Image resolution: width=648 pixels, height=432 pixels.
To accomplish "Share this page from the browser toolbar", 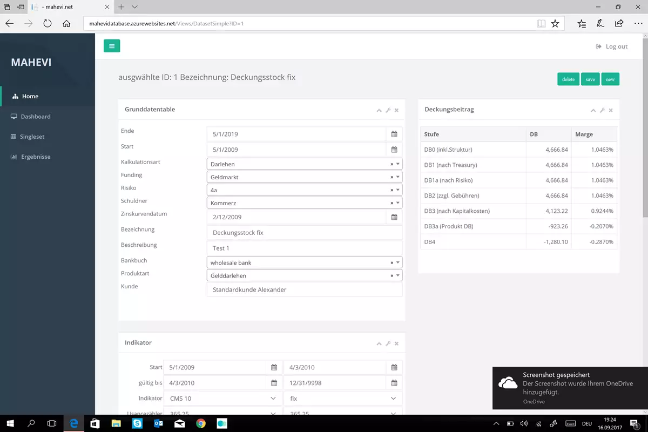I will click(619, 24).
